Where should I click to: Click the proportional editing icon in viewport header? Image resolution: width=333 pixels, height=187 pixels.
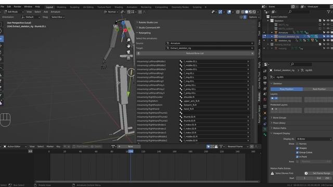(140, 12)
